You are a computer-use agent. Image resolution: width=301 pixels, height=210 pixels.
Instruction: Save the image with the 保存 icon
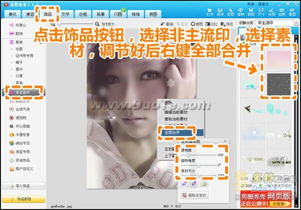[x=220, y=12]
